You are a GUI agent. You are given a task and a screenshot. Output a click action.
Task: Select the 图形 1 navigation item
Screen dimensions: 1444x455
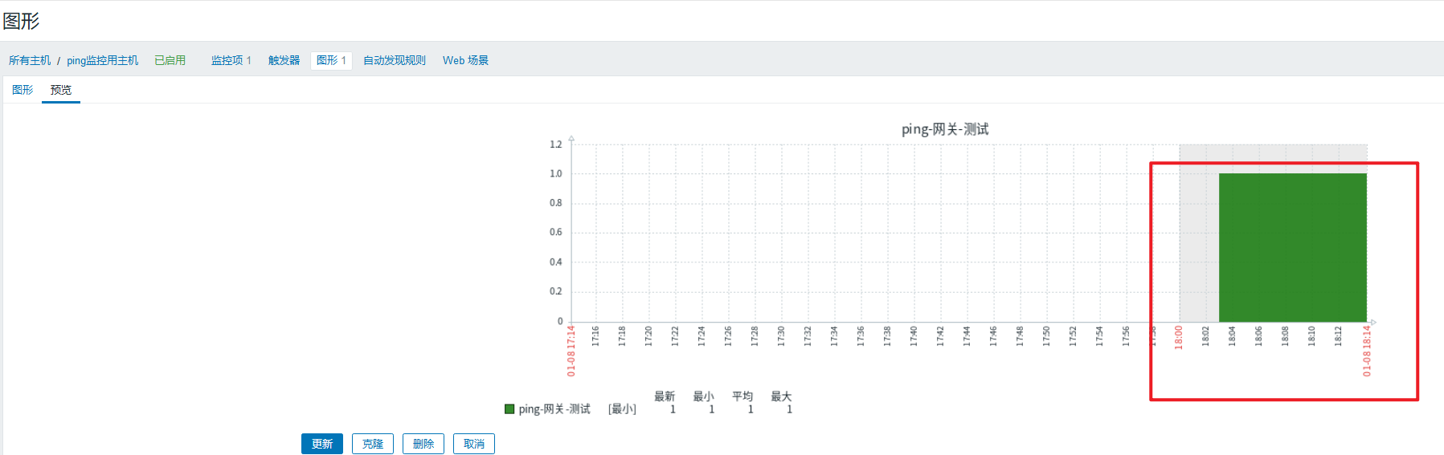point(331,61)
